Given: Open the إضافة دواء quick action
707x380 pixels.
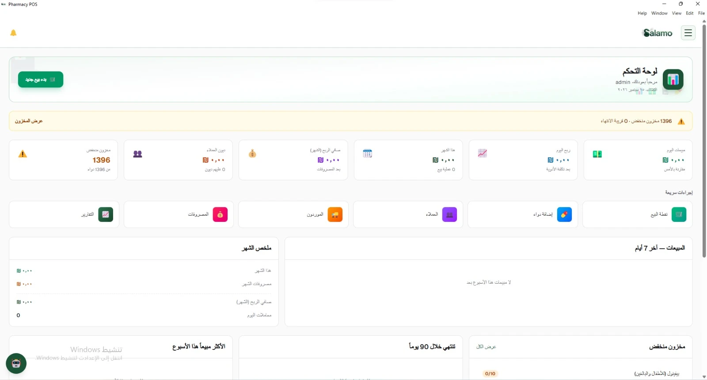Looking at the screenshot, I should 523,214.
